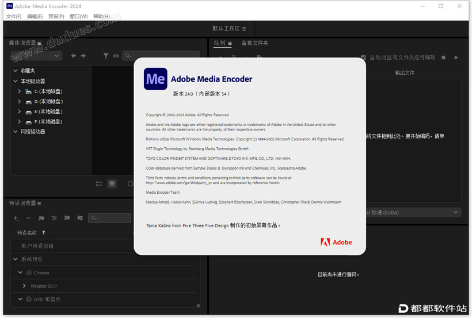472x318 pixels.
Task: Maximize the Adobe Media Encoder window
Action: point(441,6)
